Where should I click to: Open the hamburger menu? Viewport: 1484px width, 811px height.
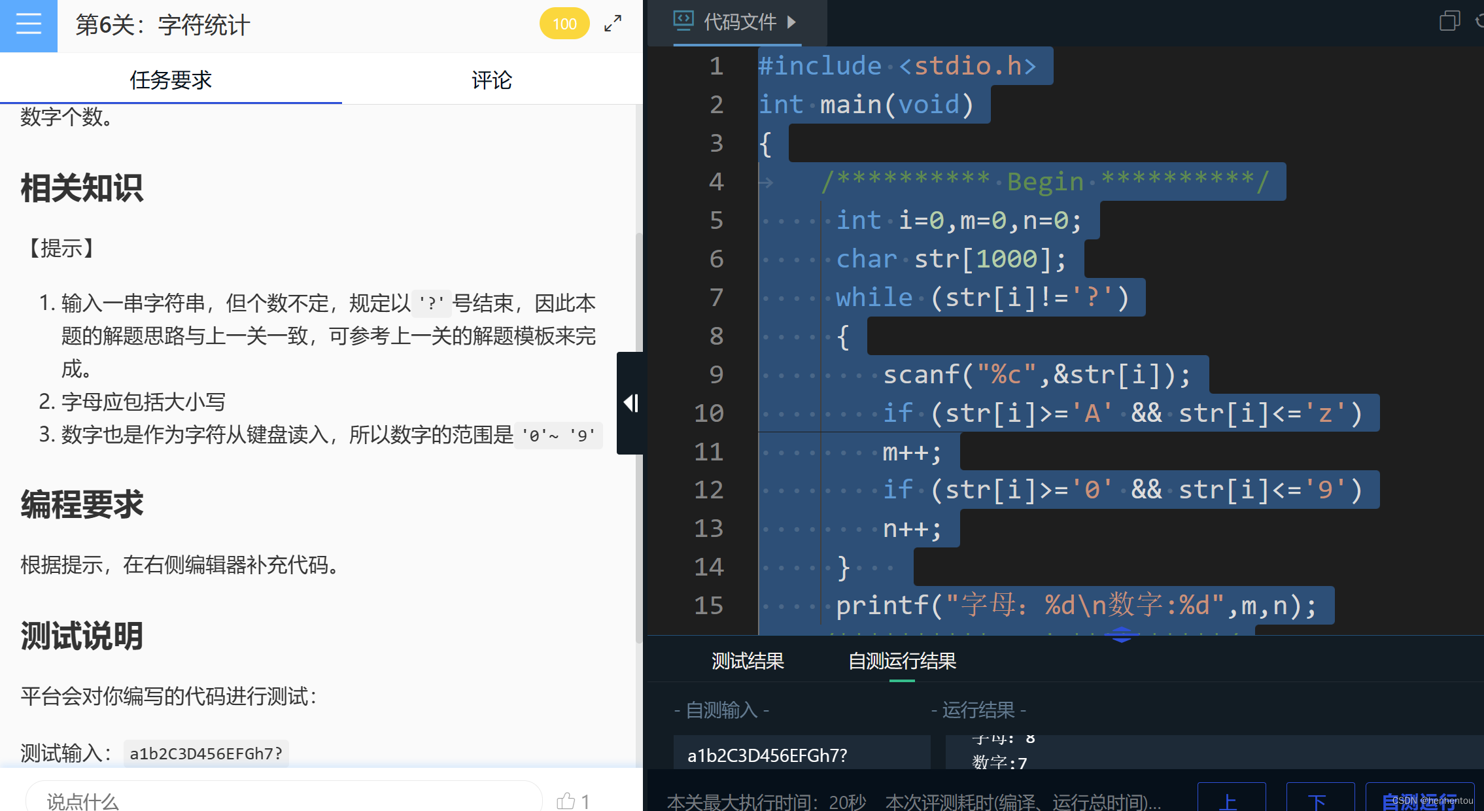pos(28,25)
